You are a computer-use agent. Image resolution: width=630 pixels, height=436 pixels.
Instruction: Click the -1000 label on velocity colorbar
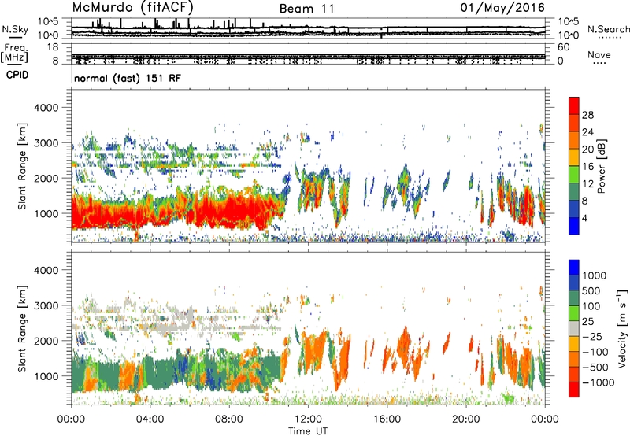click(598, 382)
